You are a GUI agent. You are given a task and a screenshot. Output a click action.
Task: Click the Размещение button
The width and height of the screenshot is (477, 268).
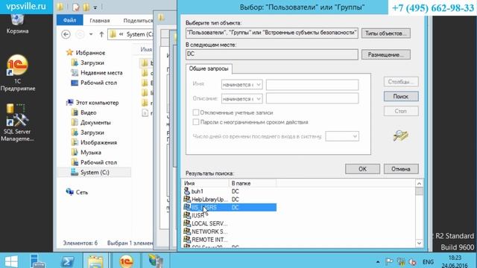click(x=386, y=54)
